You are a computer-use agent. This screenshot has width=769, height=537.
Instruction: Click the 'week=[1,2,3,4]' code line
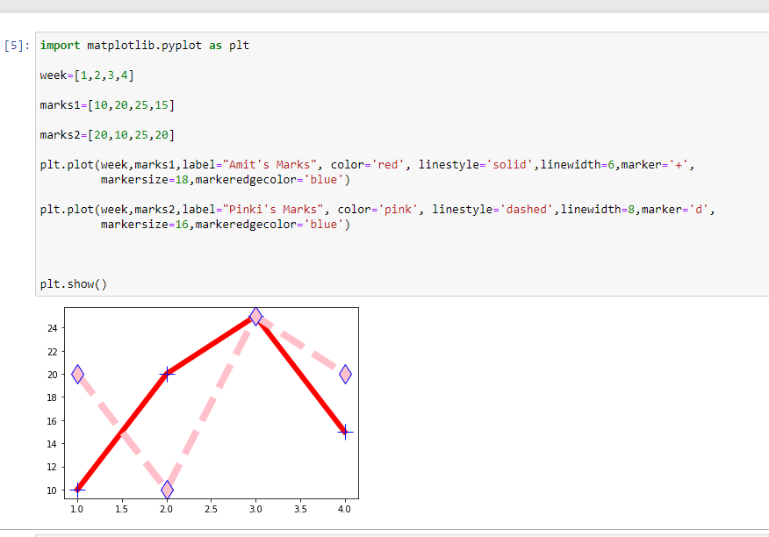coord(87,75)
